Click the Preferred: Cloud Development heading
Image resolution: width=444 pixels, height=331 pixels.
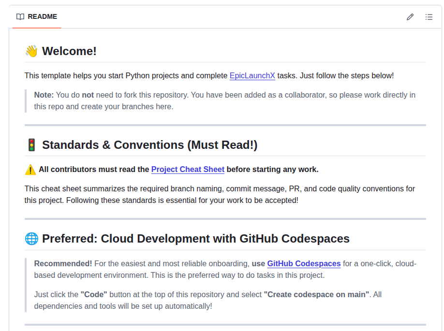tap(196, 239)
